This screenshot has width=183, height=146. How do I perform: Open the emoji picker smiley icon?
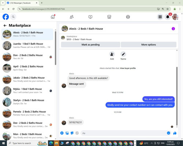coord(168,133)
